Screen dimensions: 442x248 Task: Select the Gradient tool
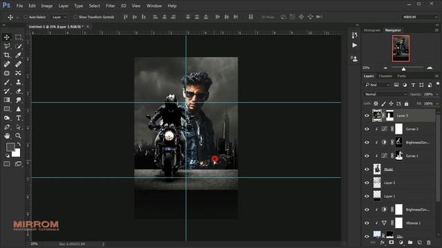(x=7, y=100)
